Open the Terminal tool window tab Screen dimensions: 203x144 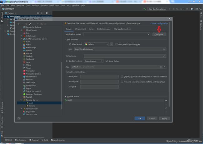(34, 140)
